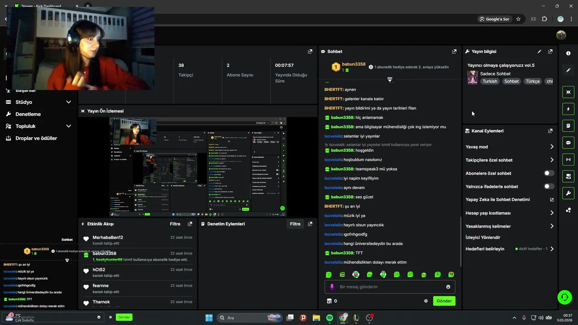This screenshot has height=325, width=578.
Task: Expand Hedefleri belirleyin goals arrow
Action: tap(551, 249)
